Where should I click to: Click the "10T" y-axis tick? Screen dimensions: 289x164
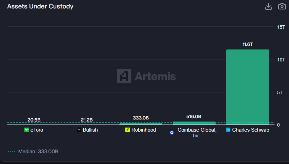point(281,60)
